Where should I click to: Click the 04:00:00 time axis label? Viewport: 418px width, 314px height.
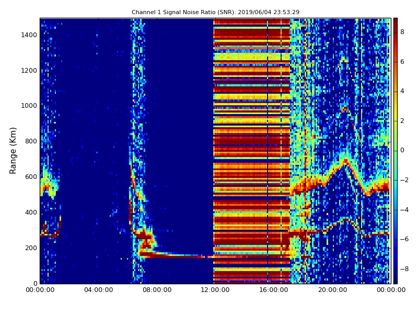click(99, 290)
